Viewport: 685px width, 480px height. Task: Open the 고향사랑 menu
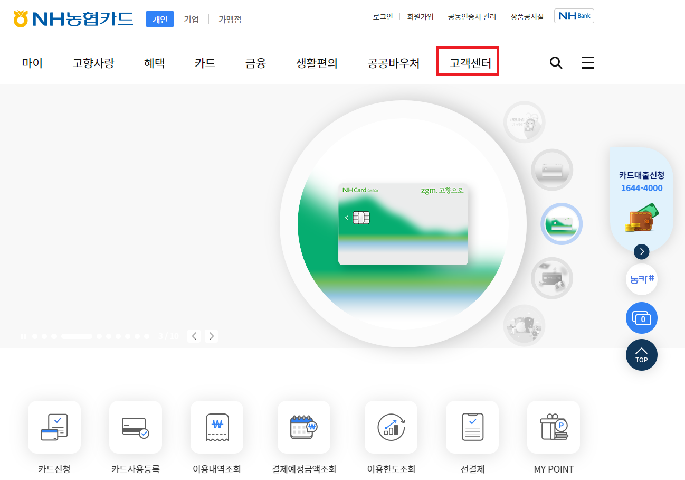click(x=93, y=63)
